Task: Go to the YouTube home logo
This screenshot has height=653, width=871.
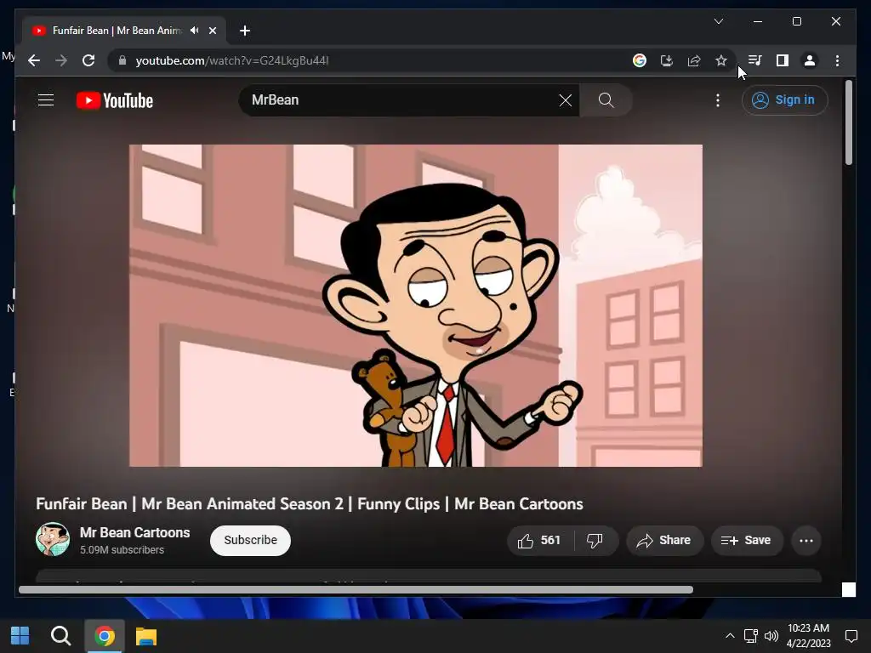Action: tap(115, 100)
